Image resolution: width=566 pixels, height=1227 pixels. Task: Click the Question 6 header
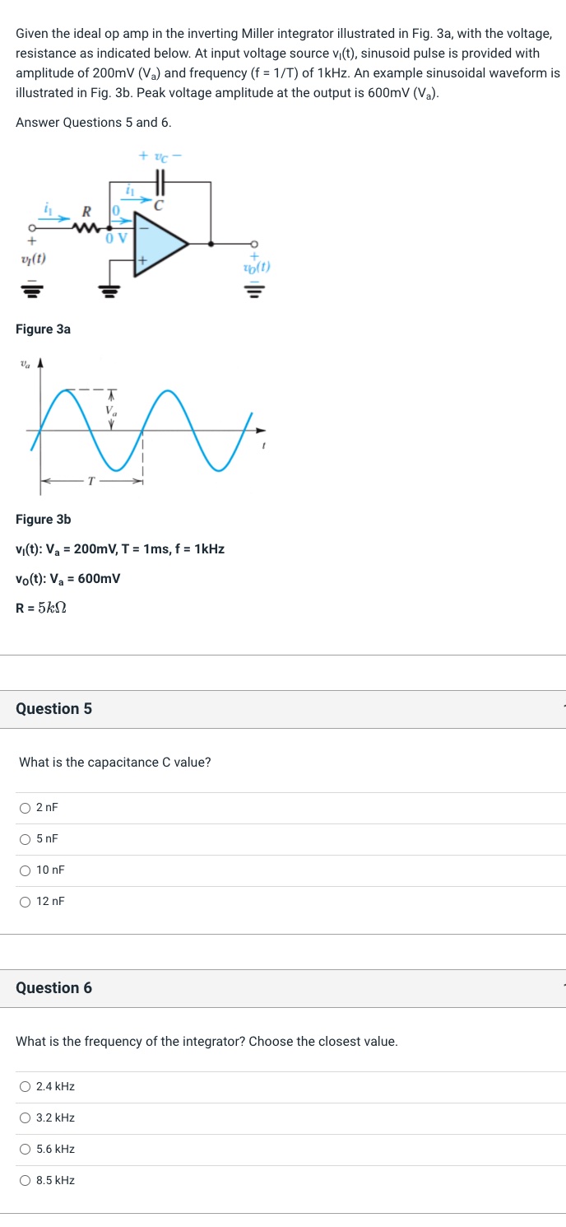click(54, 987)
